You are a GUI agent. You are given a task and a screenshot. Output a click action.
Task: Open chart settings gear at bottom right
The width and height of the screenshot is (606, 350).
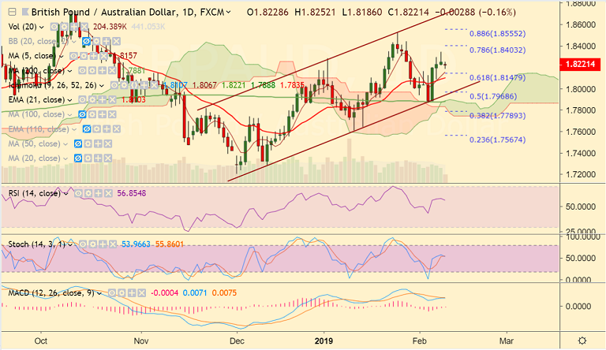(x=582, y=341)
